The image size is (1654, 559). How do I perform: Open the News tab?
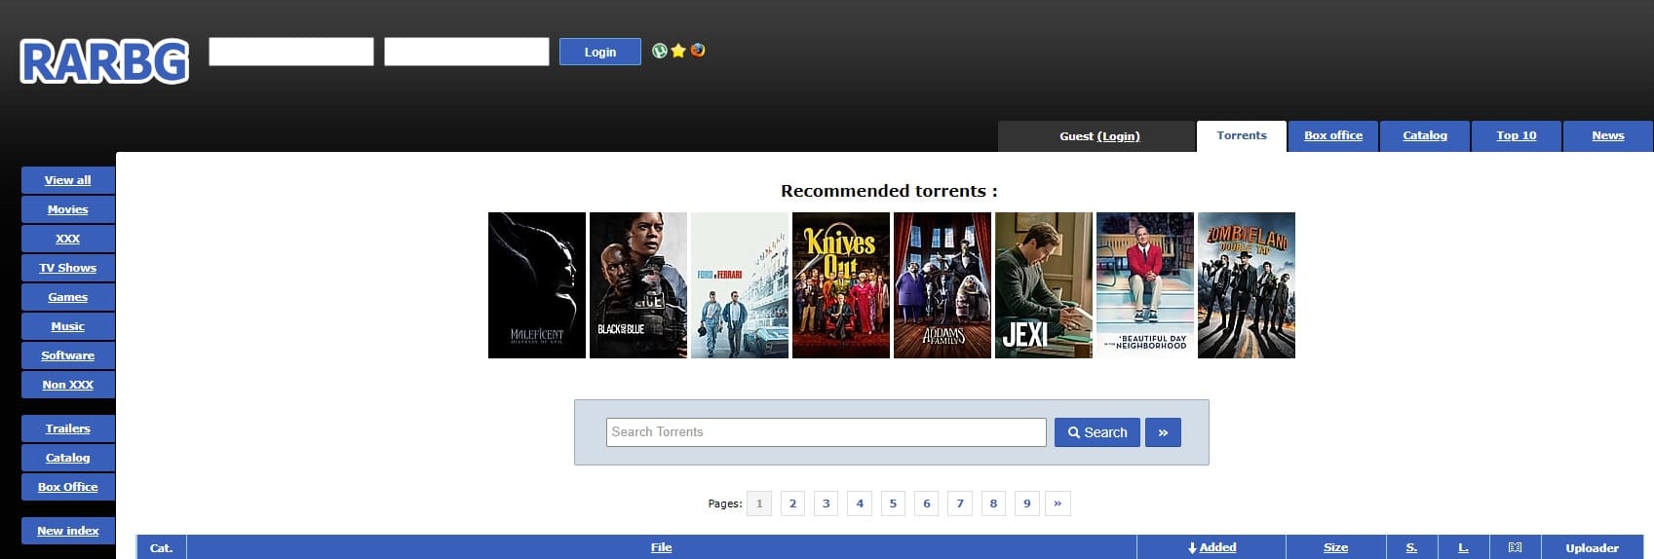pos(1608,136)
